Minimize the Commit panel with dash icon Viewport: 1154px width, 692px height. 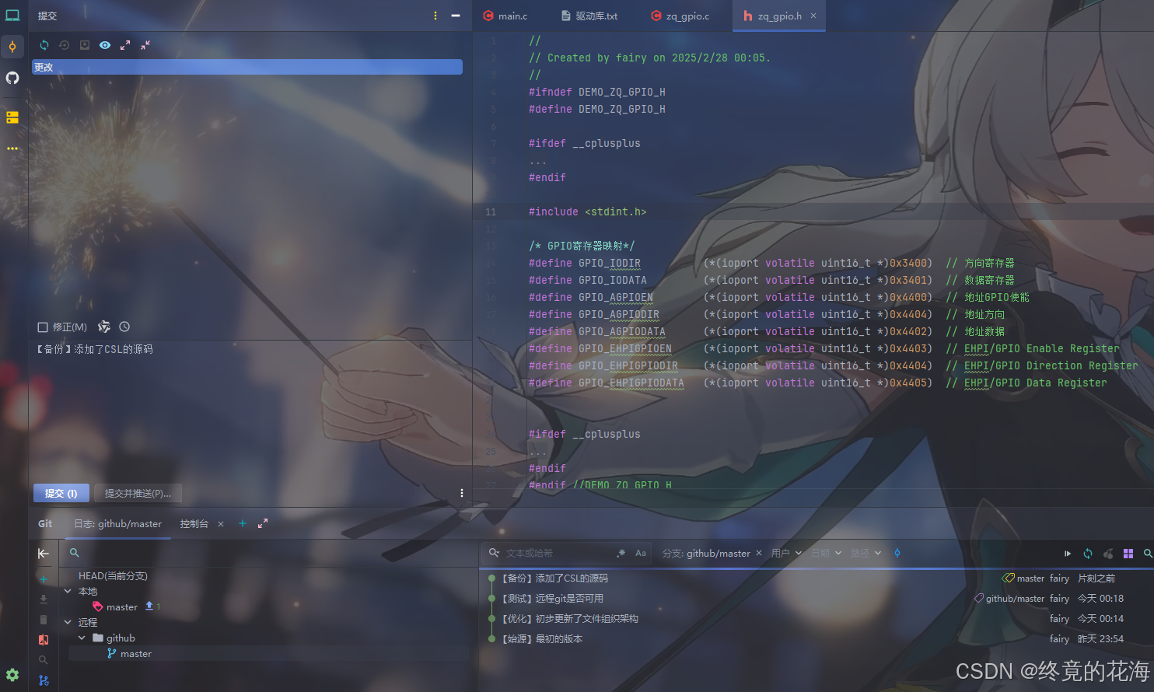click(x=456, y=16)
